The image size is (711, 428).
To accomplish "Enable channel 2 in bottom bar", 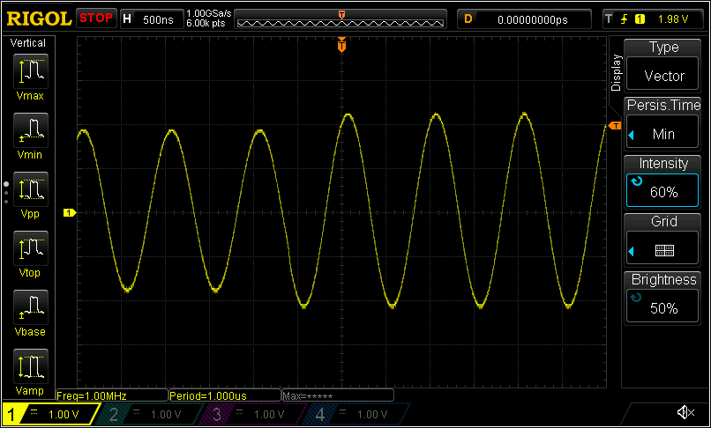I will point(151,414).
